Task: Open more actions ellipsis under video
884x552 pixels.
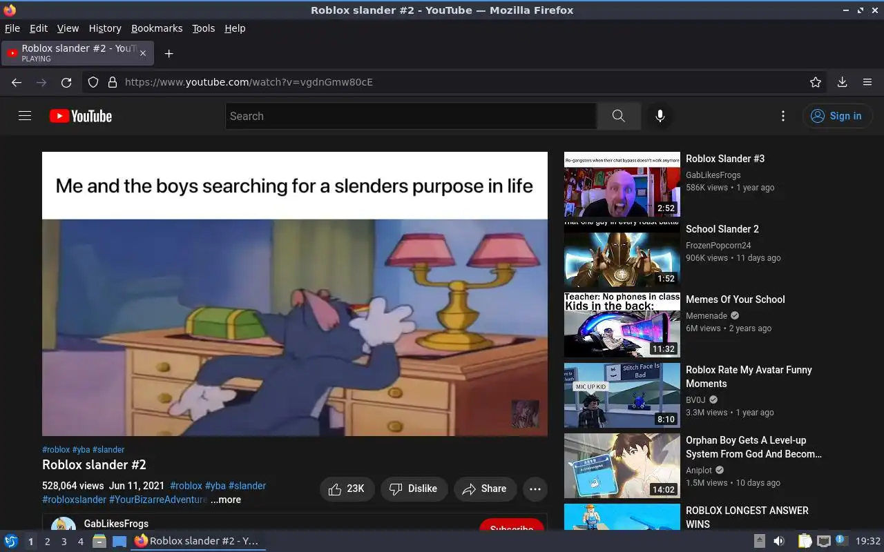Action: coord(535,489)
